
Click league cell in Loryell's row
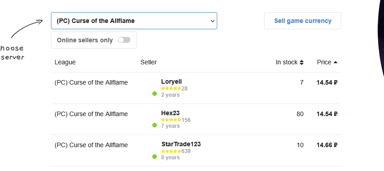[91, 83]
